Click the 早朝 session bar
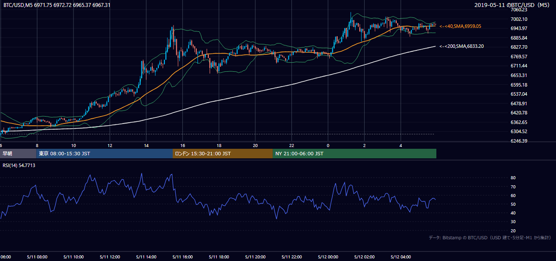The height and width of the screenshot is (261, 556). coord(18,154)
